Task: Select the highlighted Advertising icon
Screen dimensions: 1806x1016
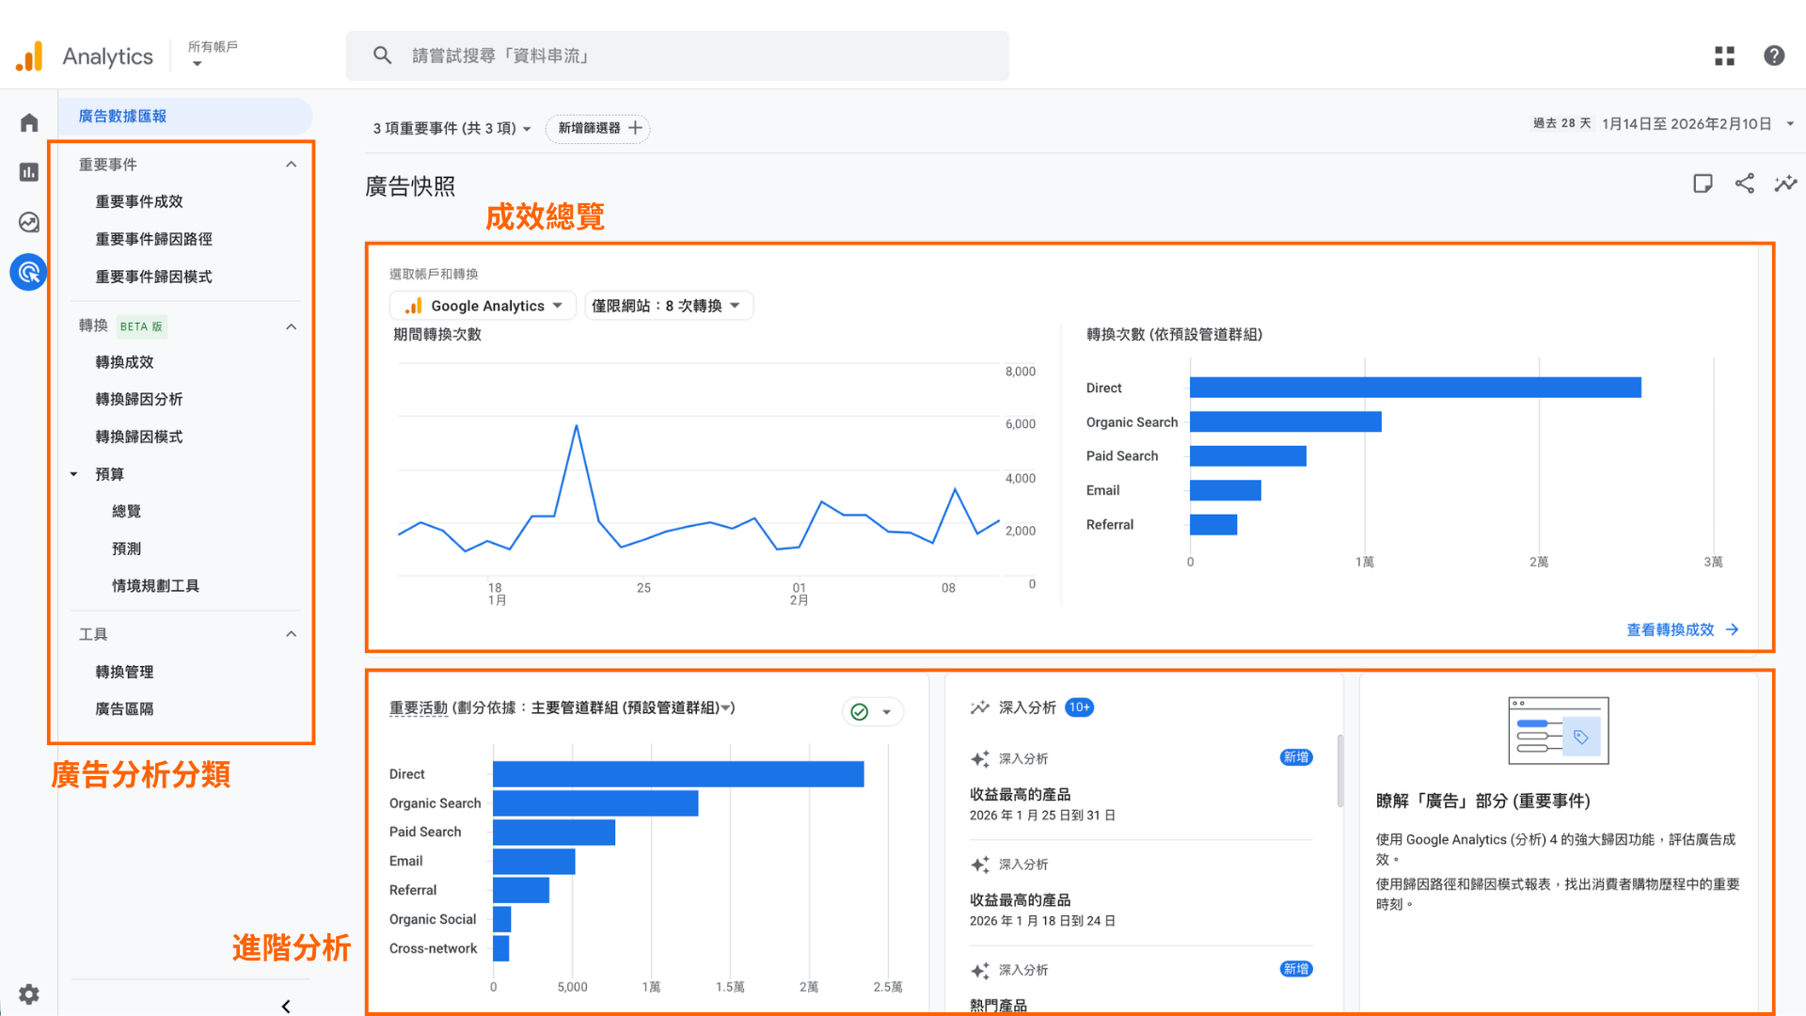Action: [28, 272]
